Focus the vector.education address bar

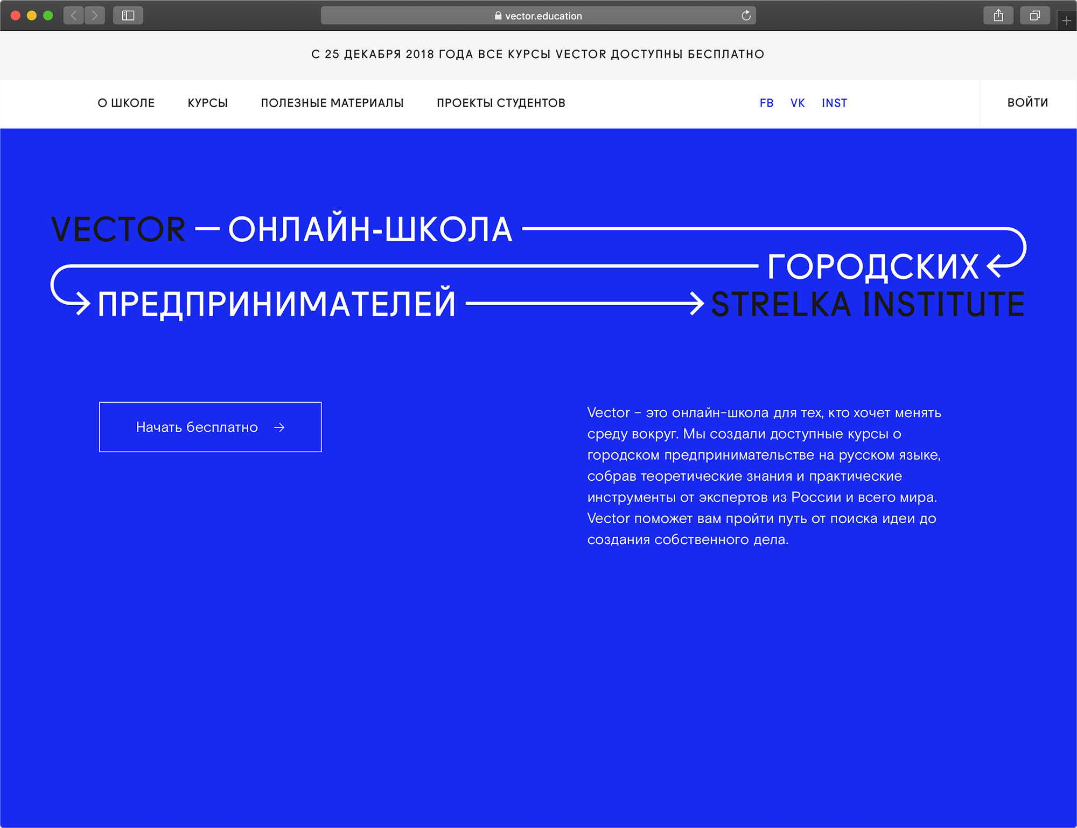[538, 16]
